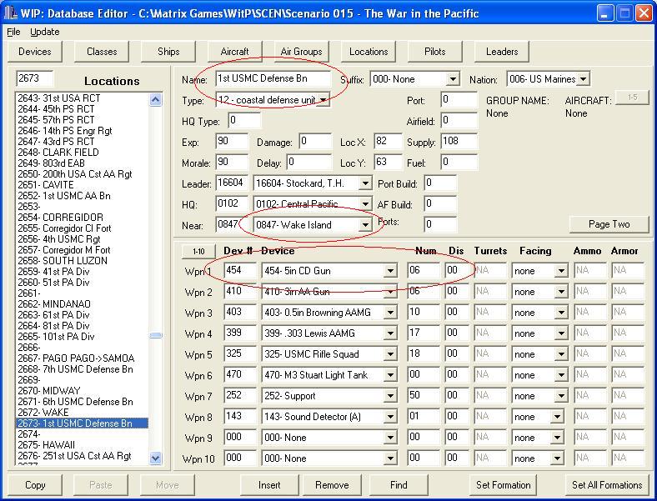Click the Loc X field
The height and width of the screenshot is (501, 657).
(388, 141)
